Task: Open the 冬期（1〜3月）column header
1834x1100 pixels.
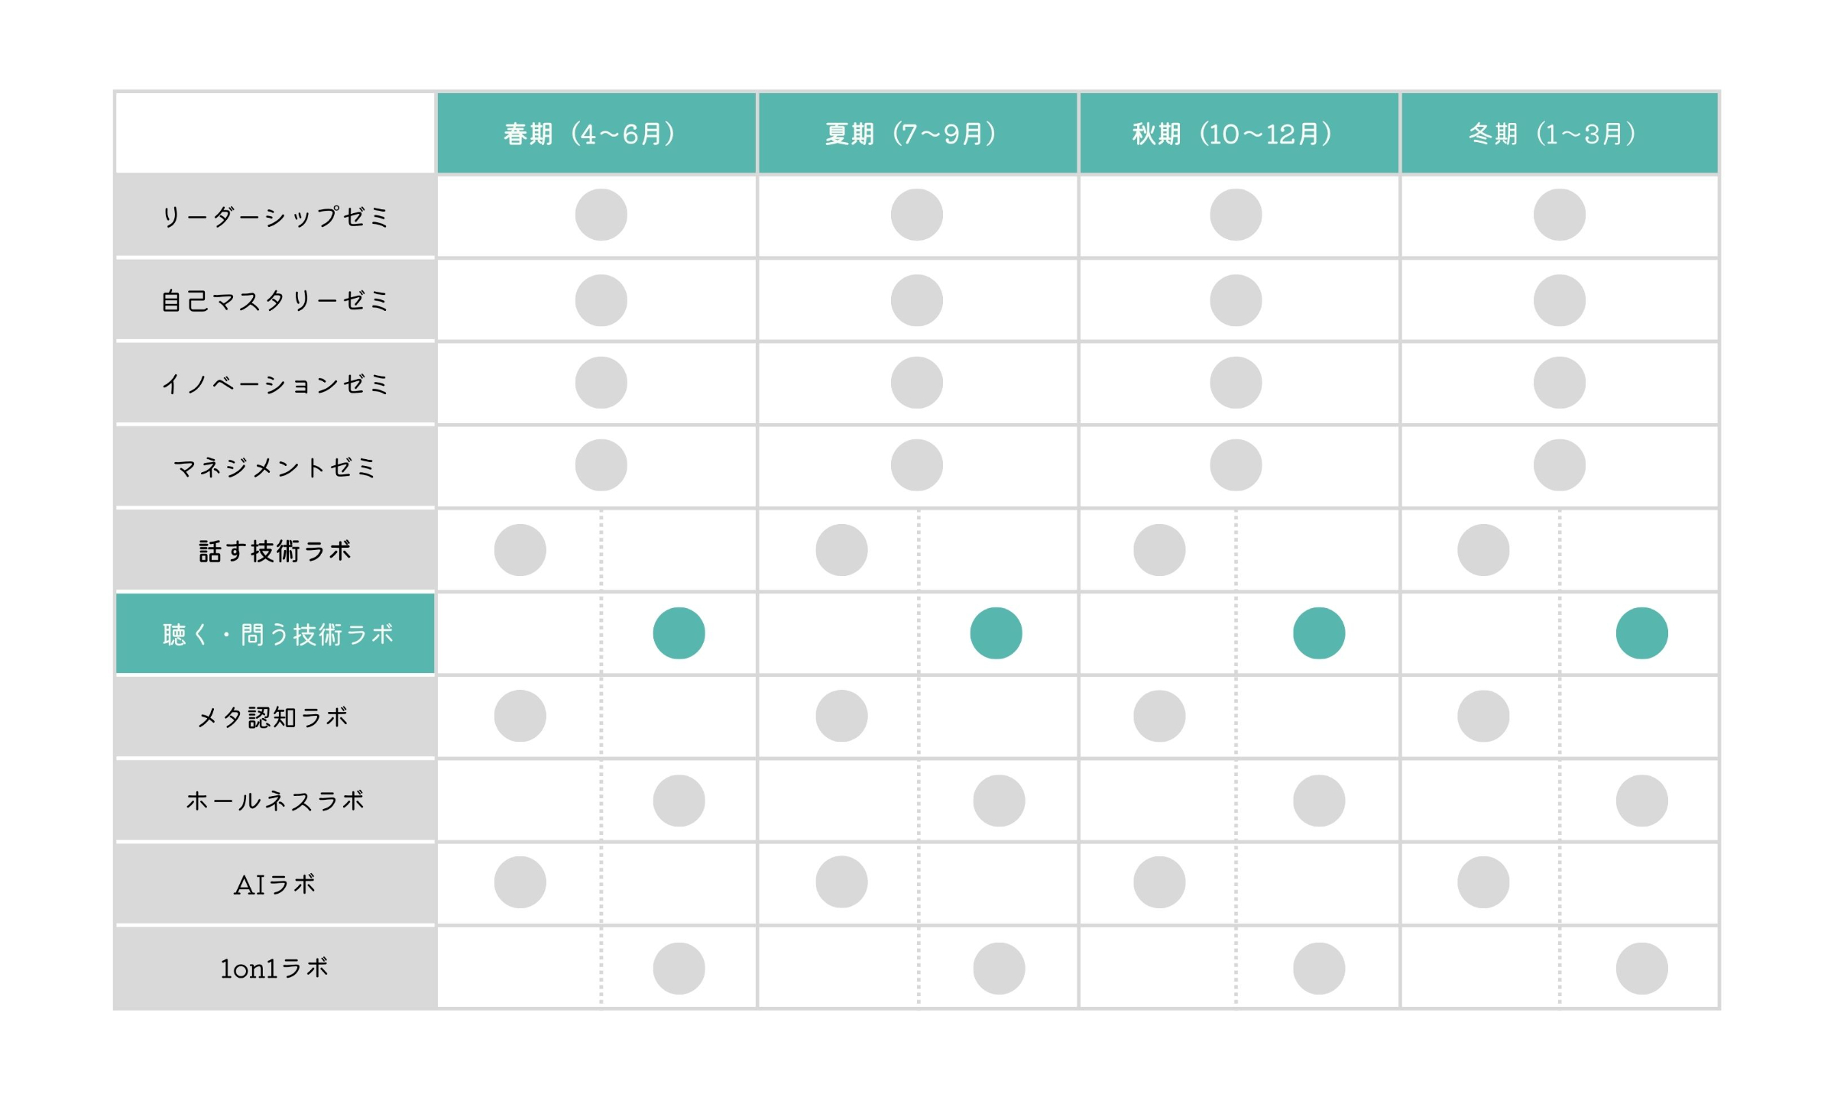Action: coord(1560,134)
